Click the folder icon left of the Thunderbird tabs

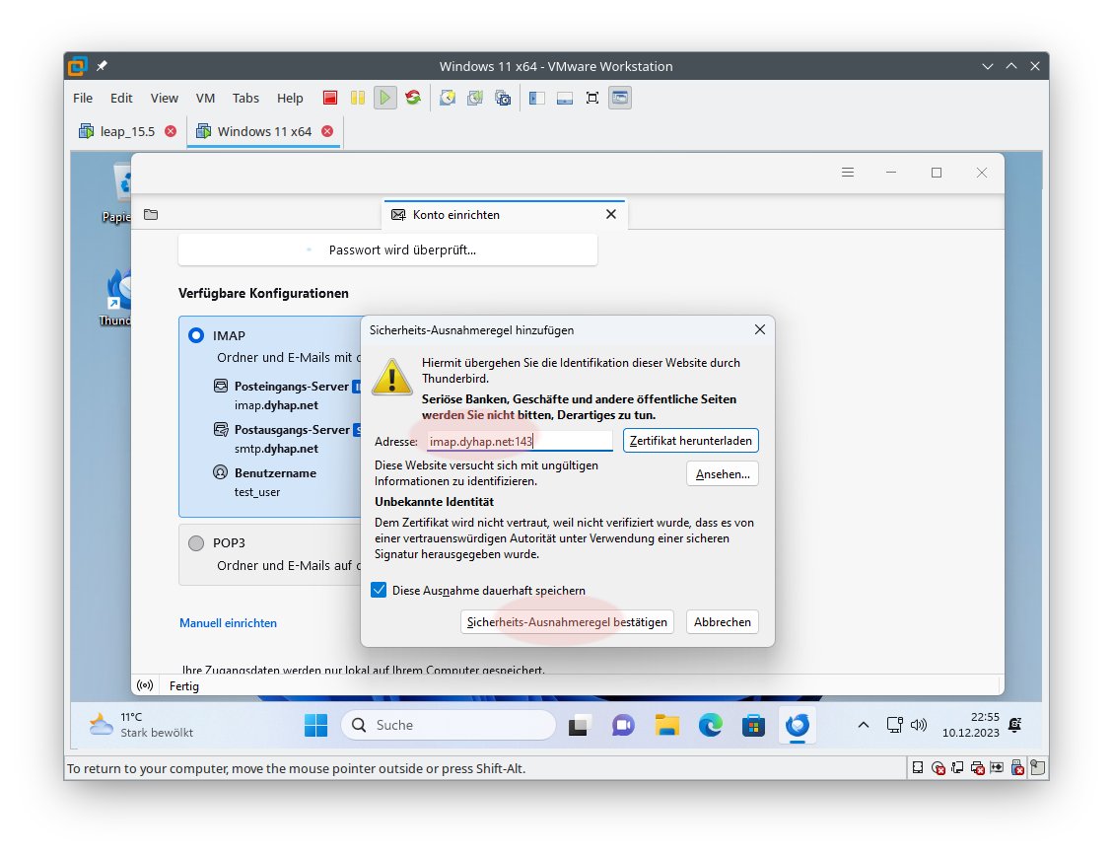151,214
